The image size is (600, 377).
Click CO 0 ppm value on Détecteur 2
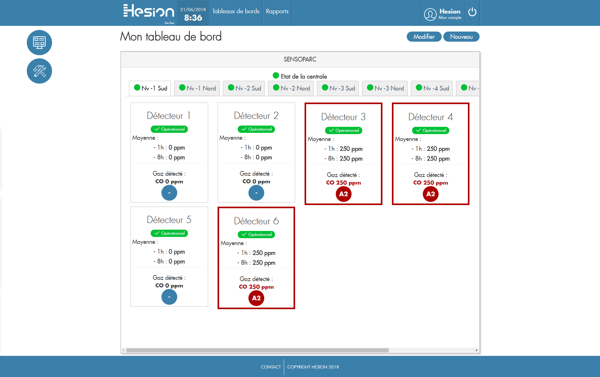tap(256, 181)
